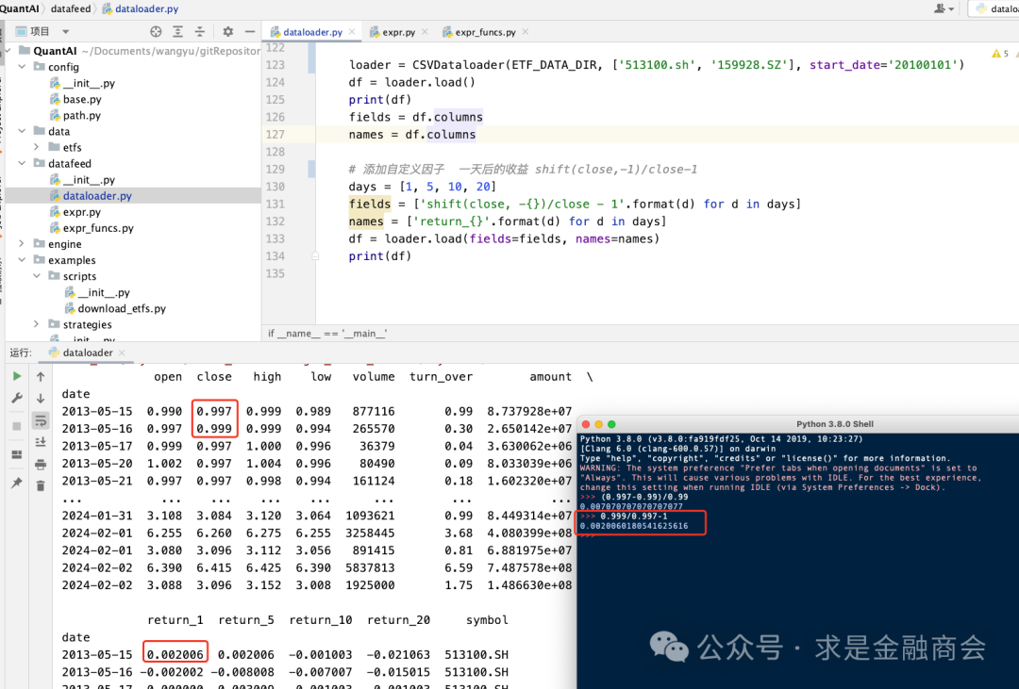The image size is (1019, 689).
Task: Open run configuration wrench icon
Action: [x=17, y=398]
